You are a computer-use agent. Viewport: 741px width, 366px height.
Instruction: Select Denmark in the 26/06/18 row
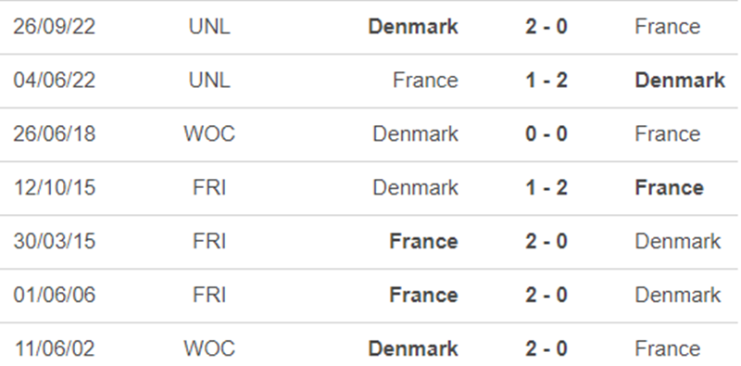click(415, 133)
